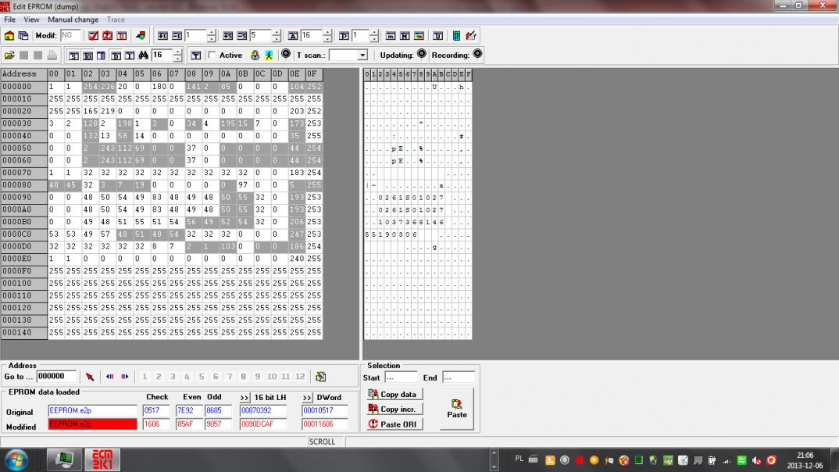The height and width of the screenshot is (472, 839).
Task: Click the calculator icon in toolbar
Action: tap(456, 36)
